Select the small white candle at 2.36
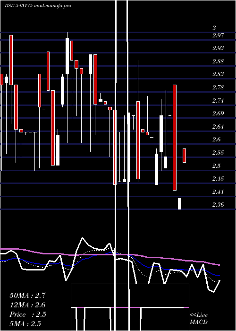The image size is (236, 331). pos(179,204)
